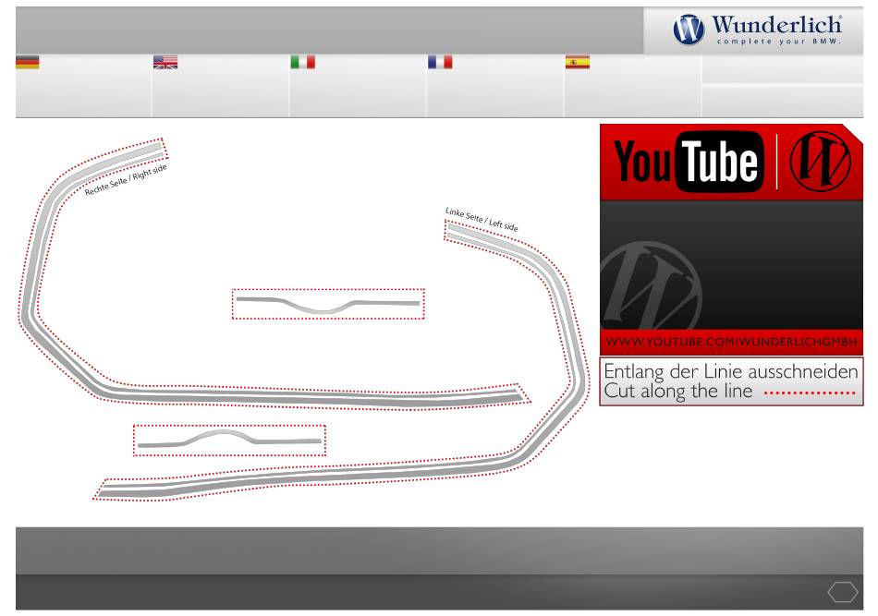Select the Italian flag icon
Image resolution: width=878 pixels, height=616 pixels.
[x=302, y=62]
